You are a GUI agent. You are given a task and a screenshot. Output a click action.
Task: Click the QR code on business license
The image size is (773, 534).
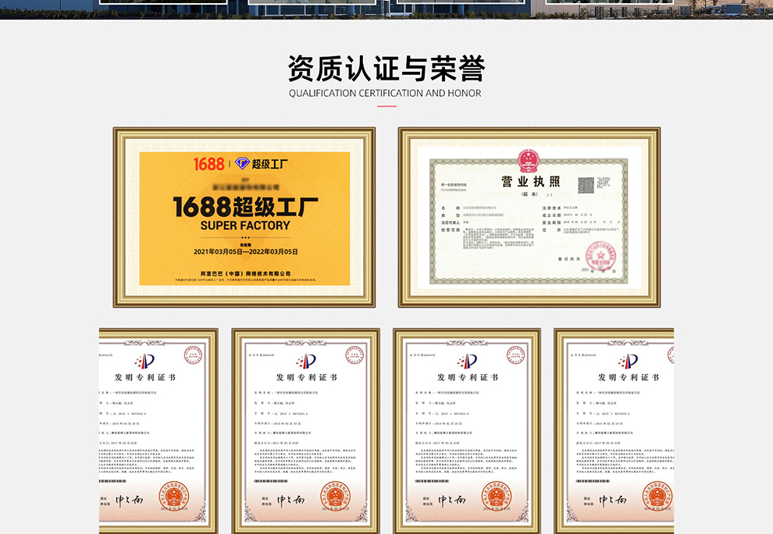coord(586,185)
